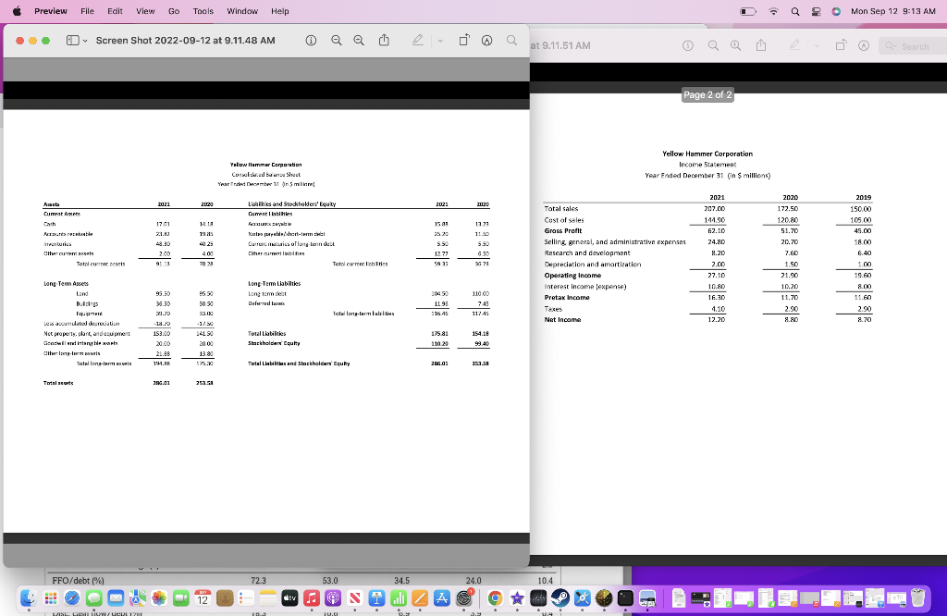947x616 pixels.
Task: Markup icon in background Preview window
Action: (864, 46)
